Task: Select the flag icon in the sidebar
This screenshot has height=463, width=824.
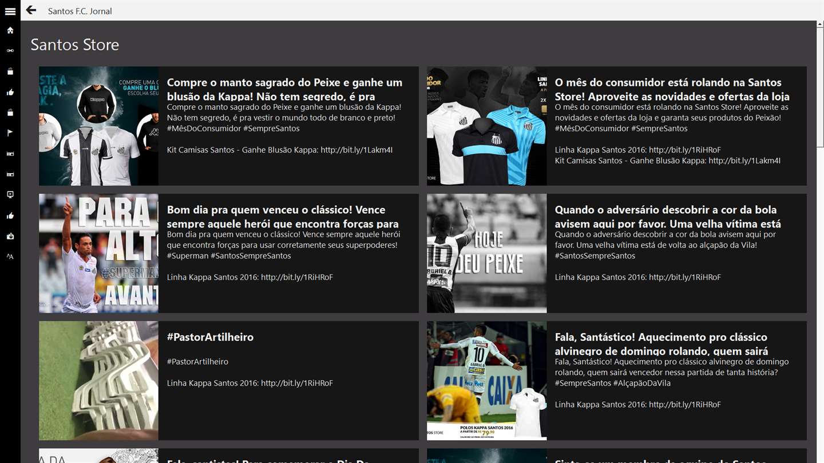Action: (10, 133)
